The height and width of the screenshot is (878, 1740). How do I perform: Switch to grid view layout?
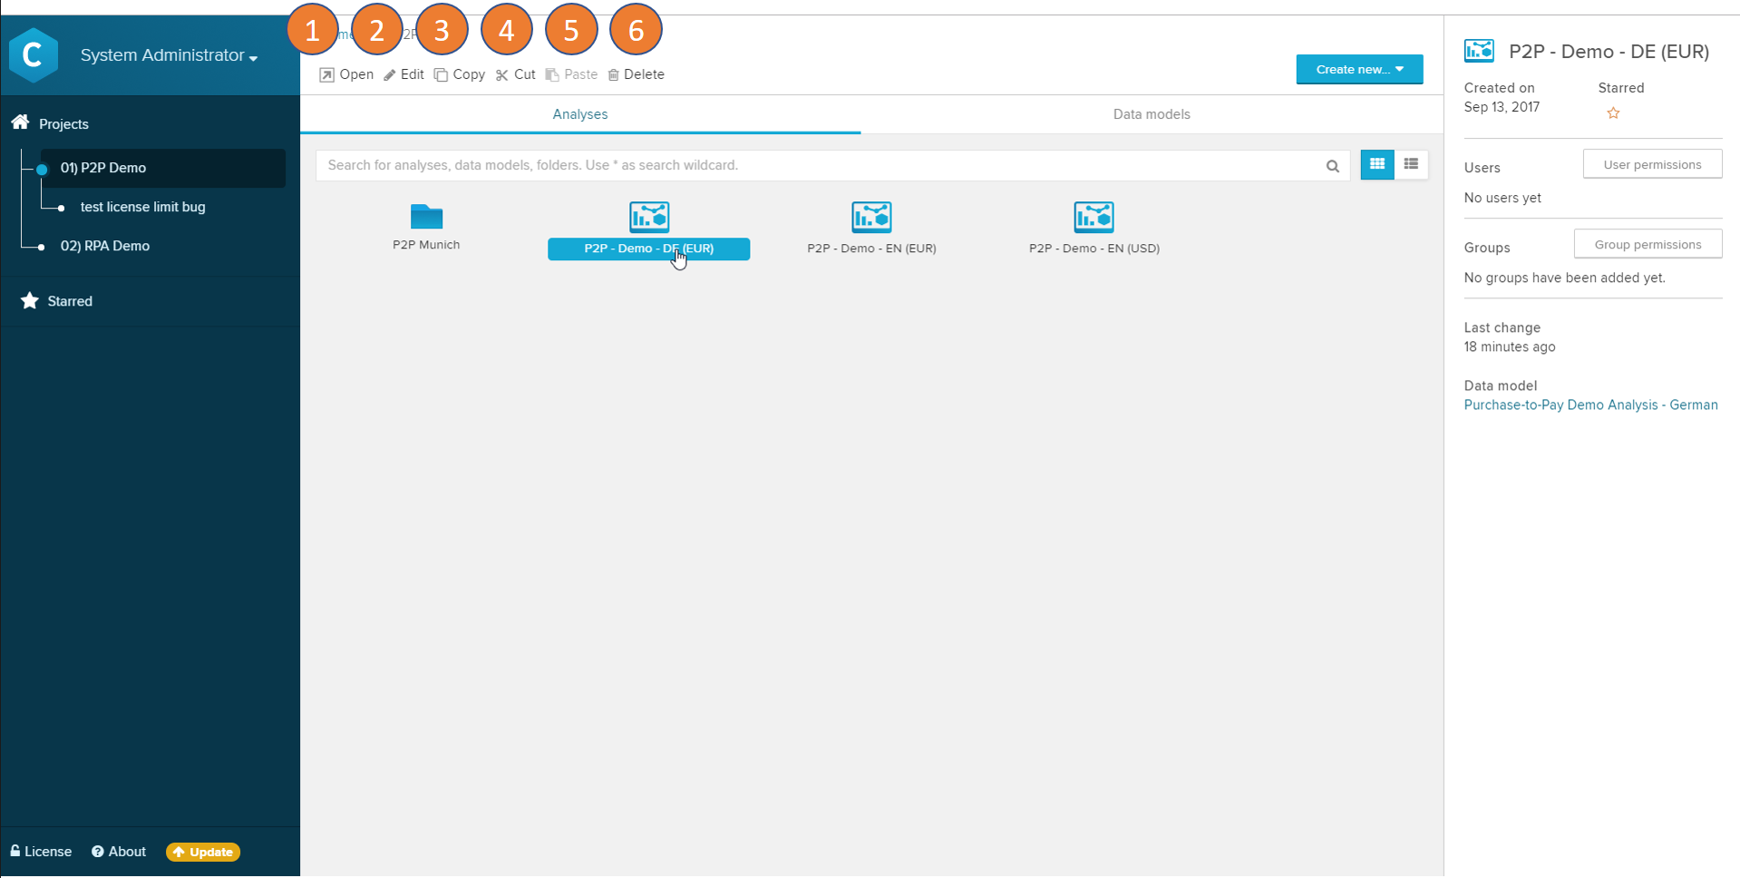pos(1377,164)
